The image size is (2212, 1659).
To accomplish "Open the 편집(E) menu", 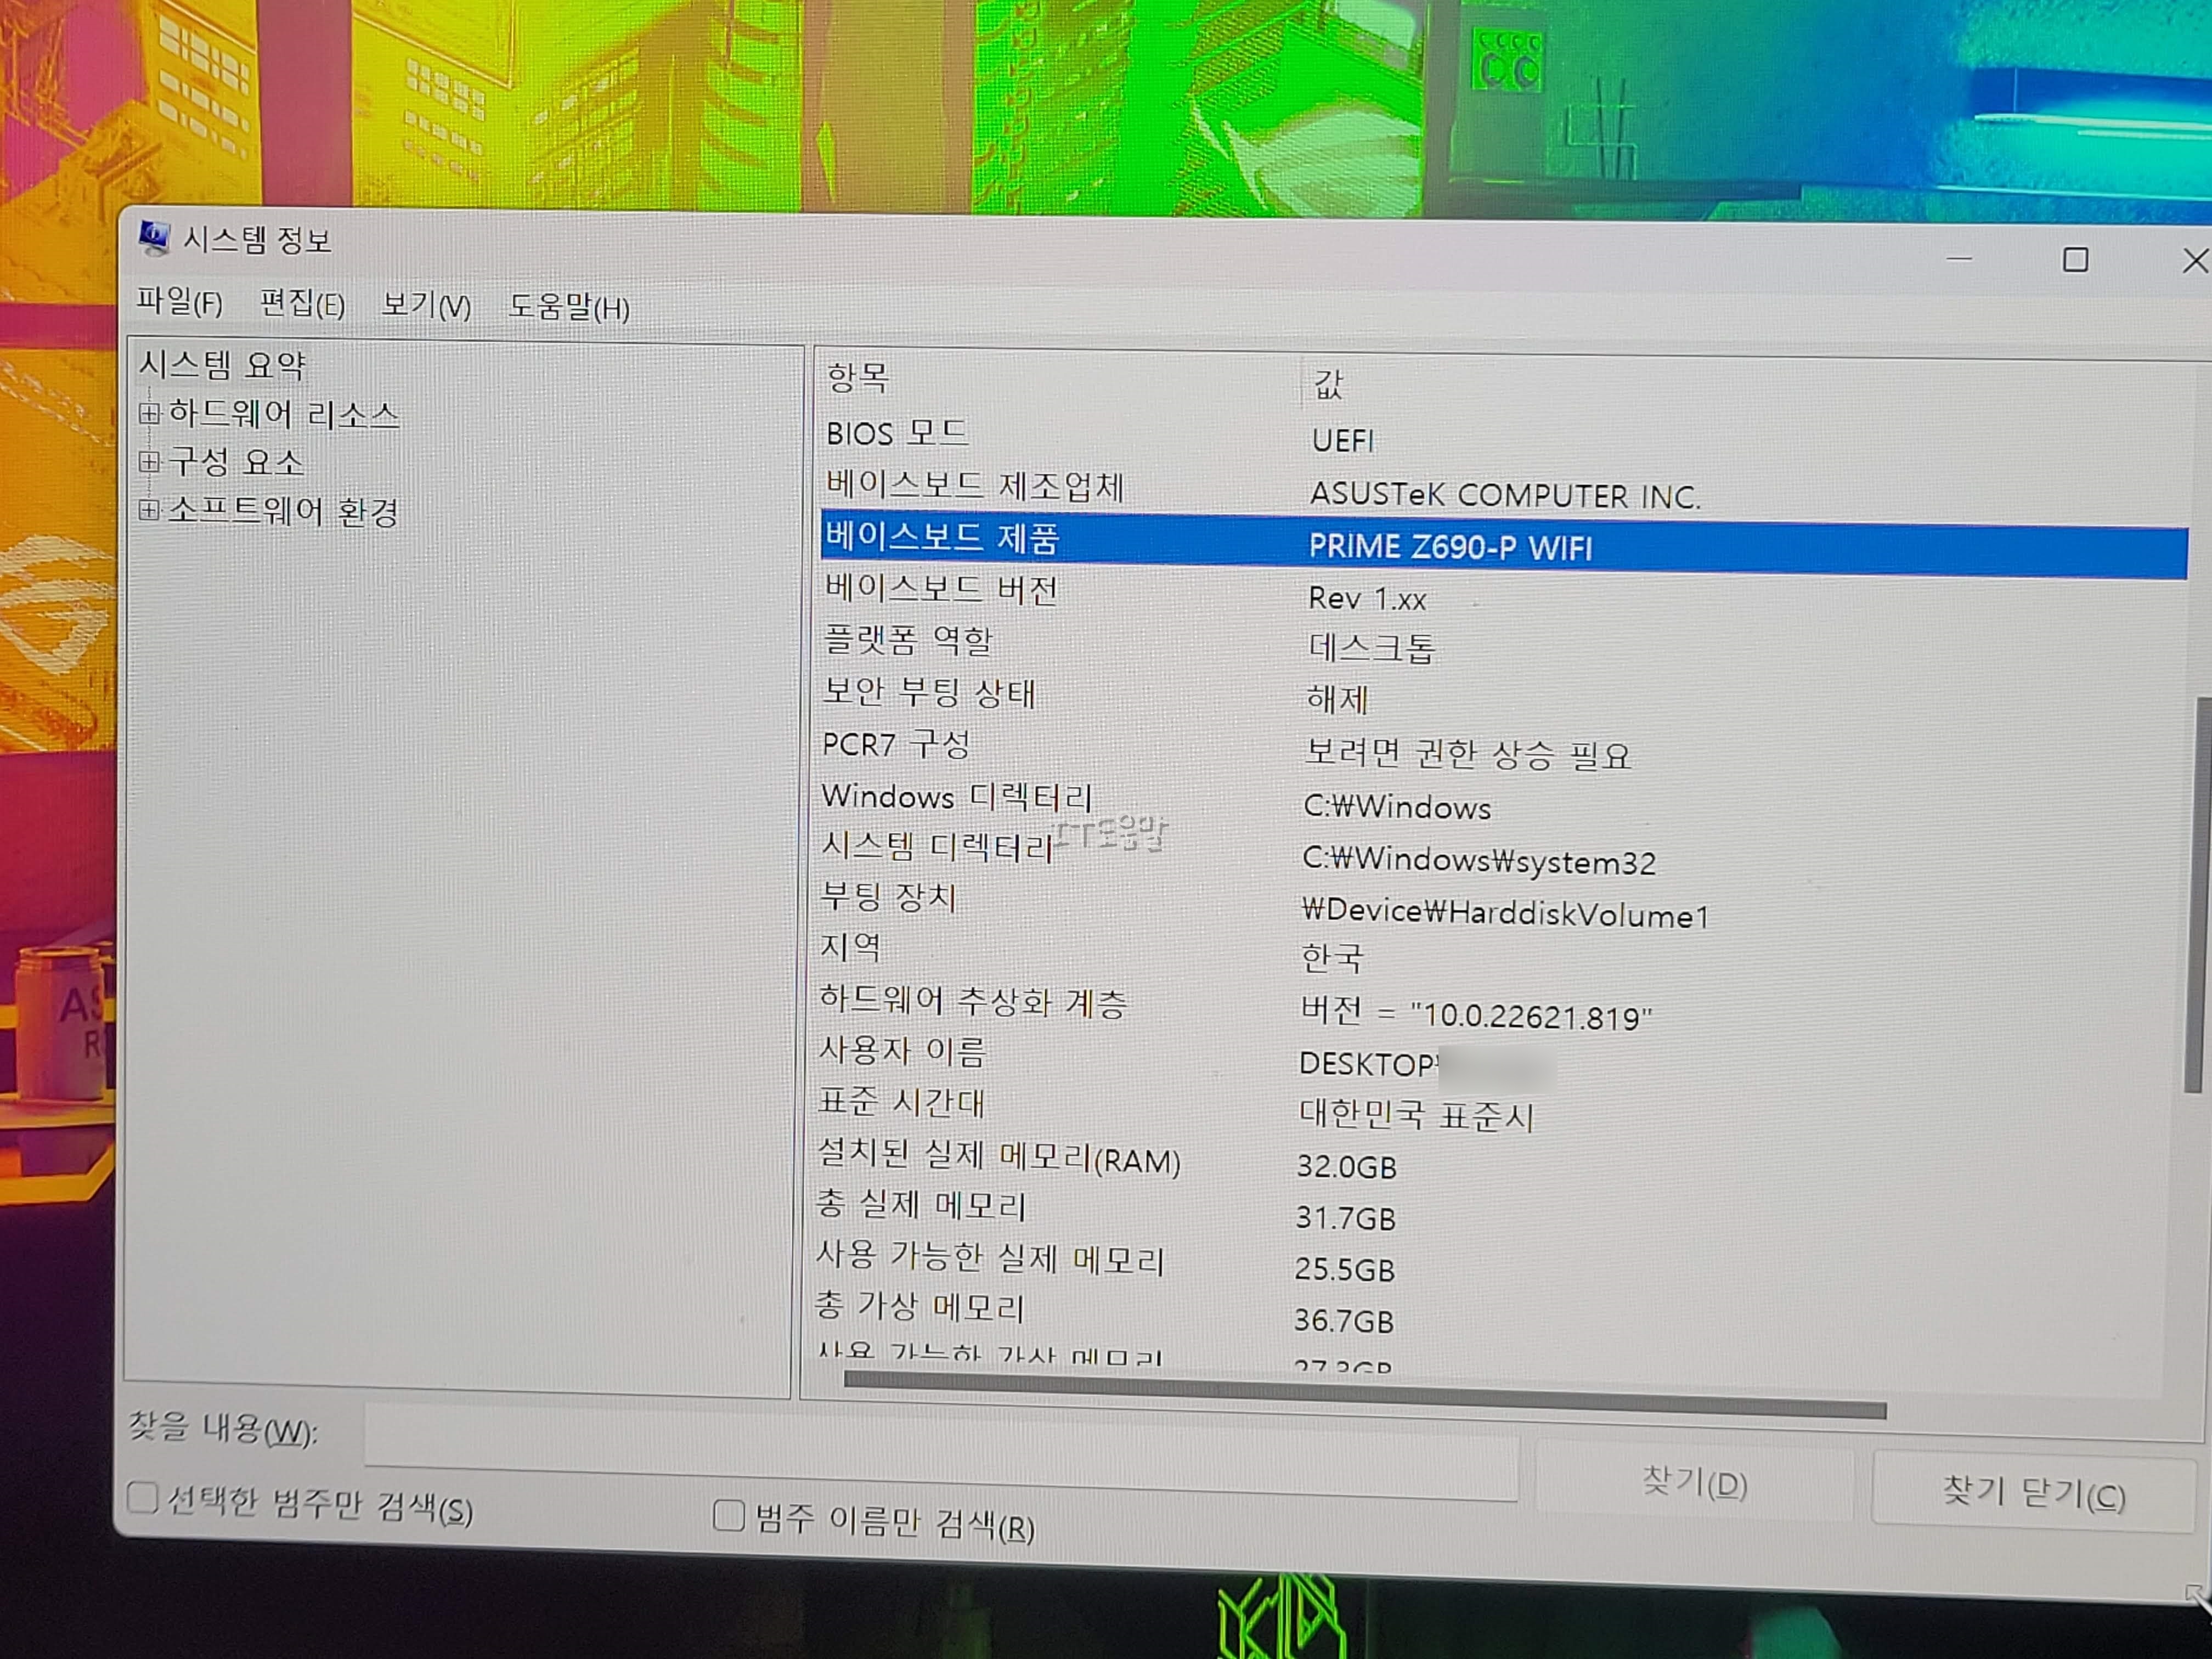I will pyautogui.click(x=302, y=304).
